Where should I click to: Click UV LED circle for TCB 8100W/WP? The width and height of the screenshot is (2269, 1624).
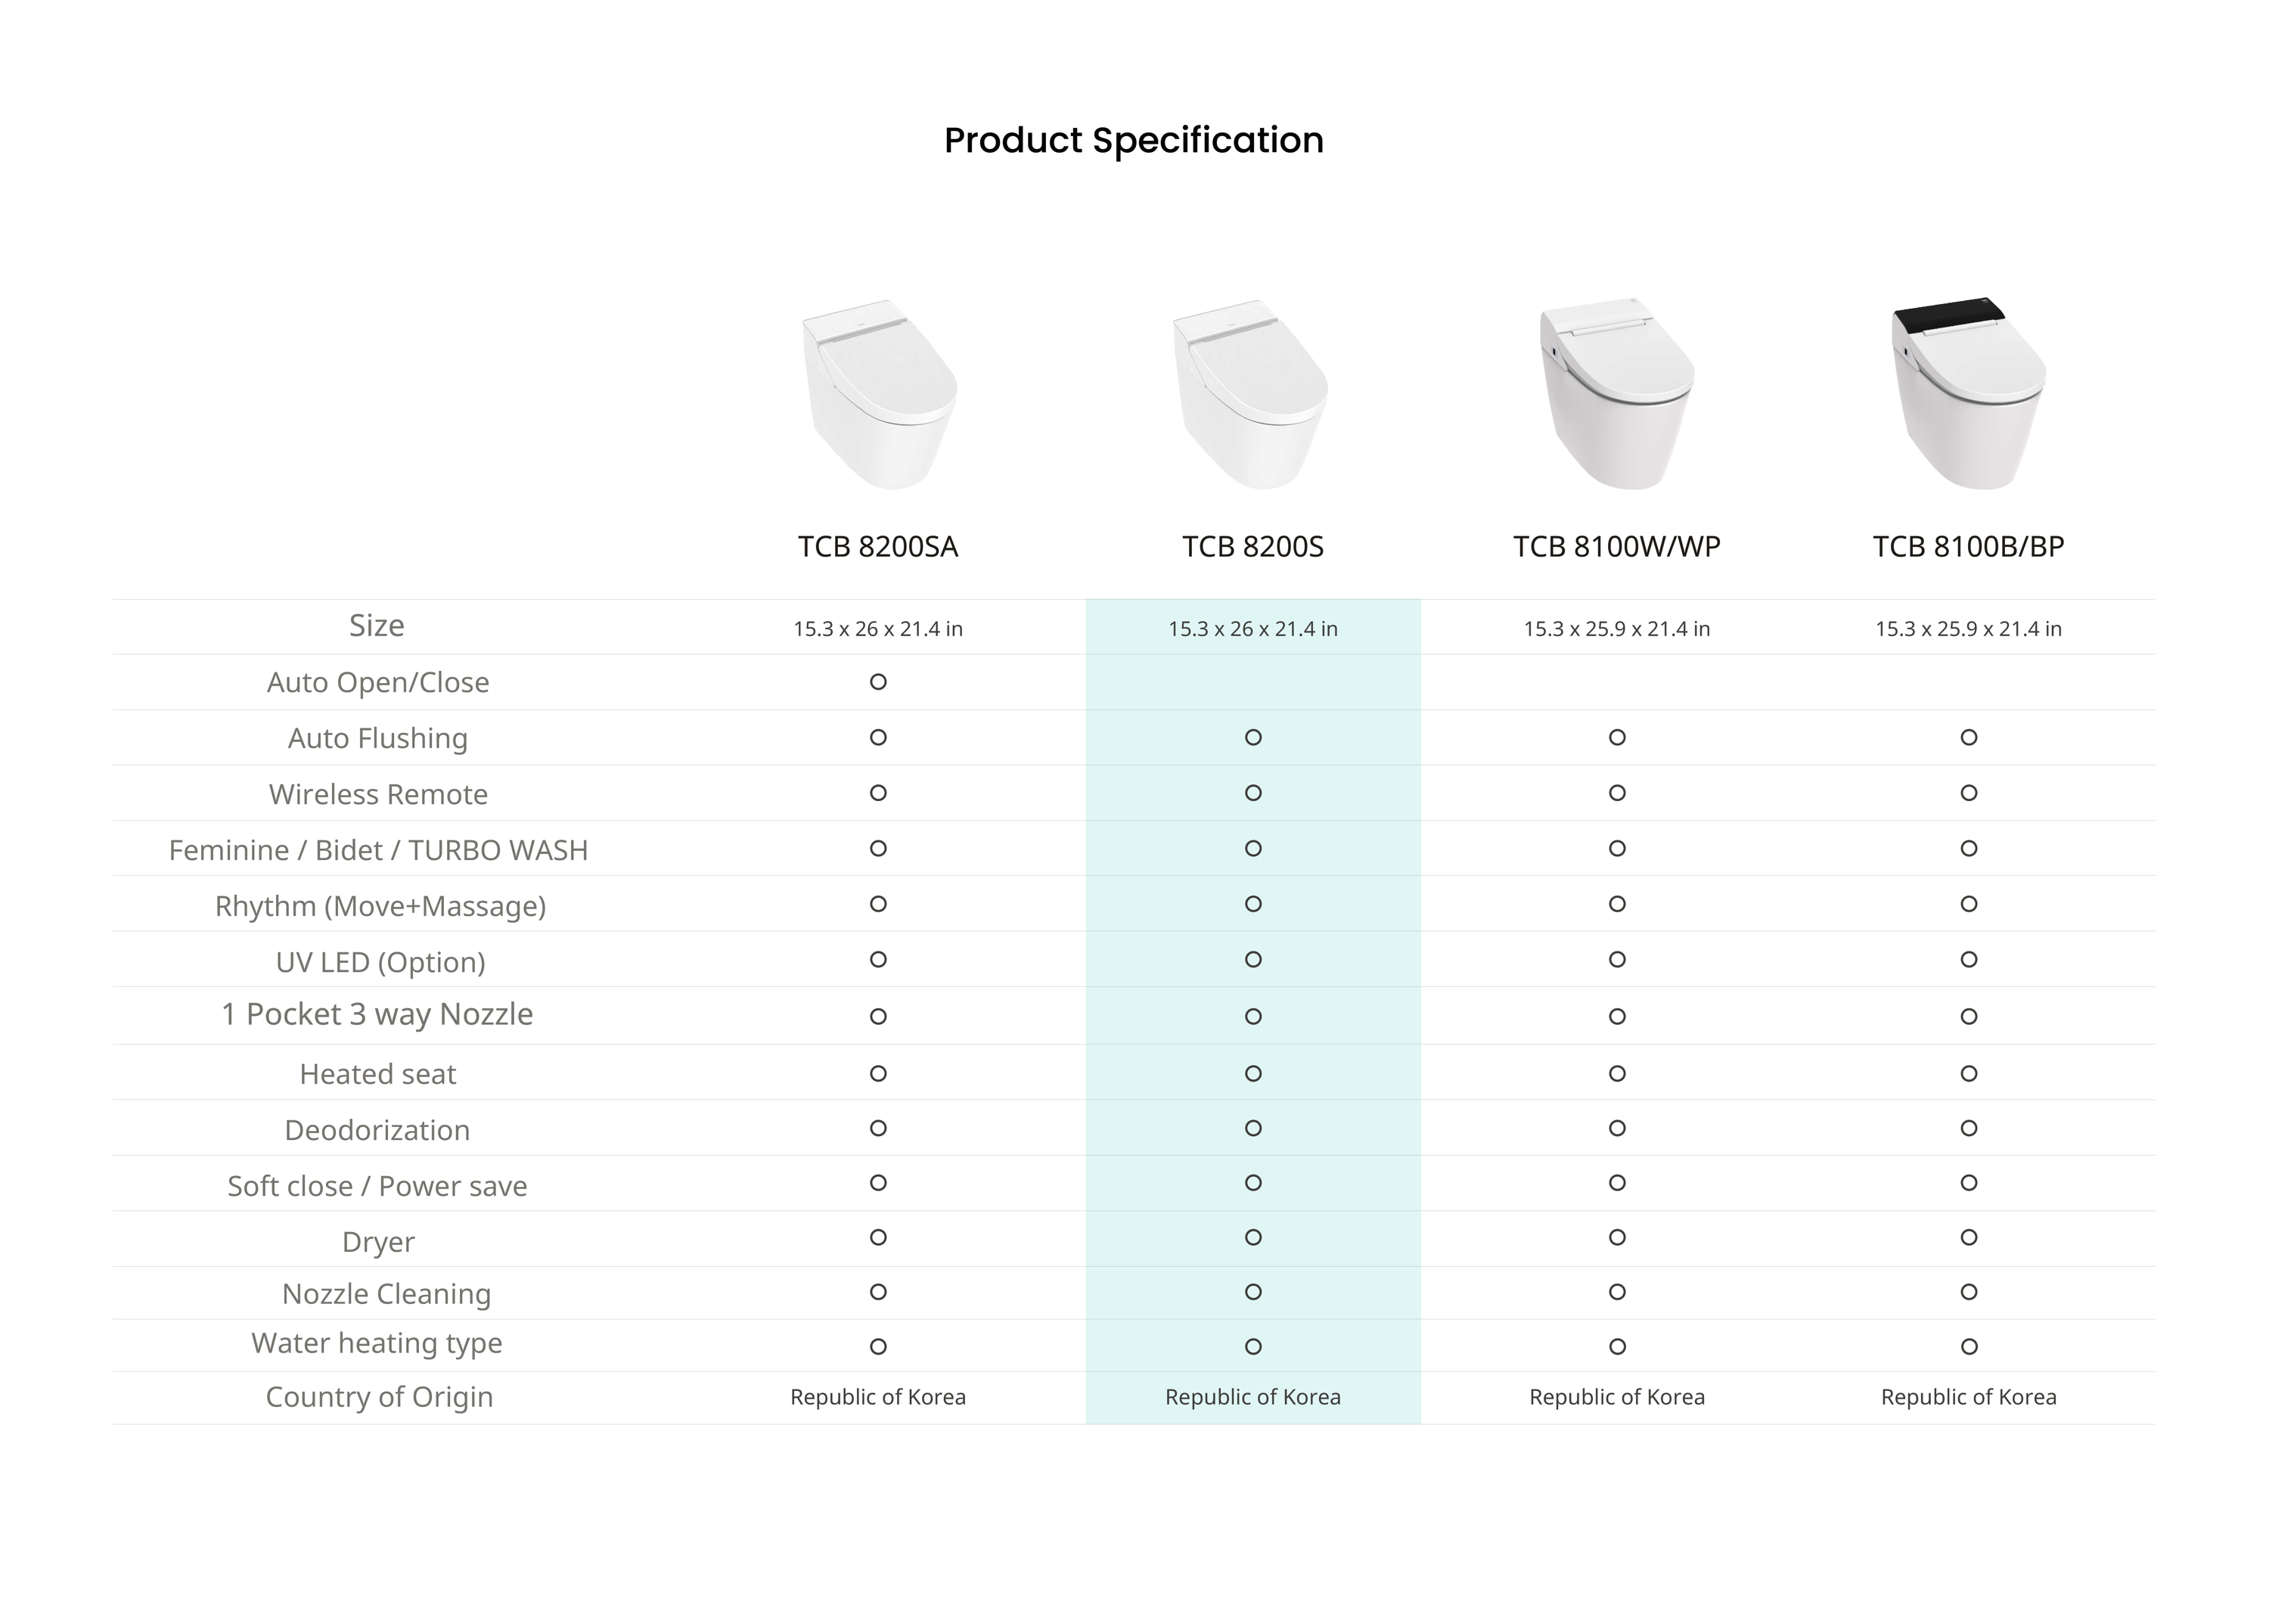[x=1617, y=960]
